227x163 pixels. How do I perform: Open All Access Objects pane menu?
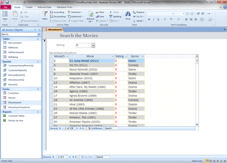point(35,30)
